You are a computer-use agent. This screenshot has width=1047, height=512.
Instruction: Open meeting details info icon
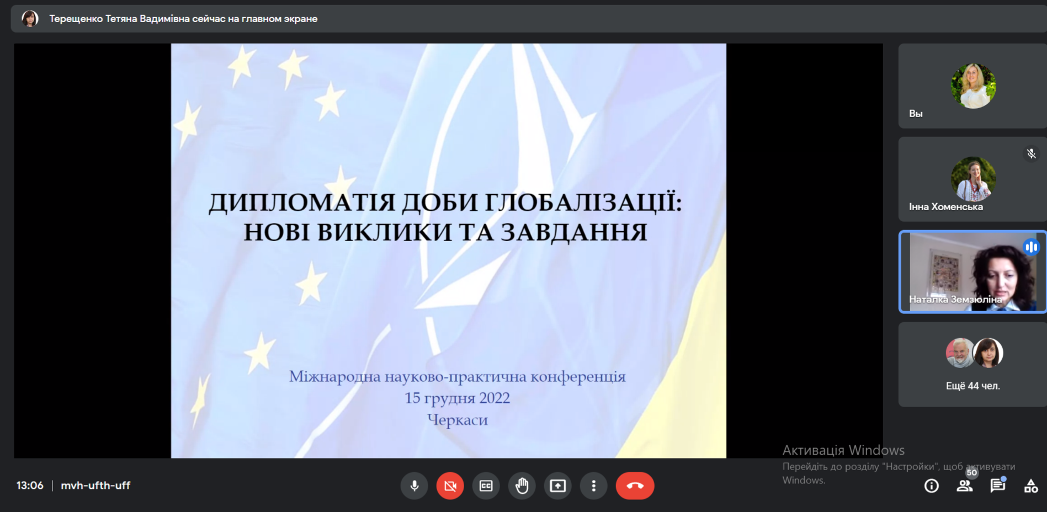(932, 486)
